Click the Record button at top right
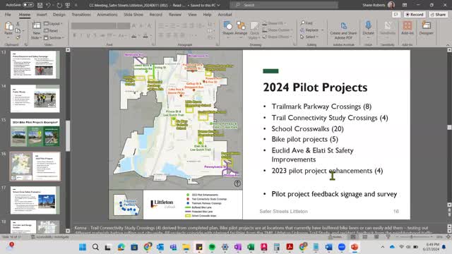Viewport: 452px width, 254px height. (415, 14)
